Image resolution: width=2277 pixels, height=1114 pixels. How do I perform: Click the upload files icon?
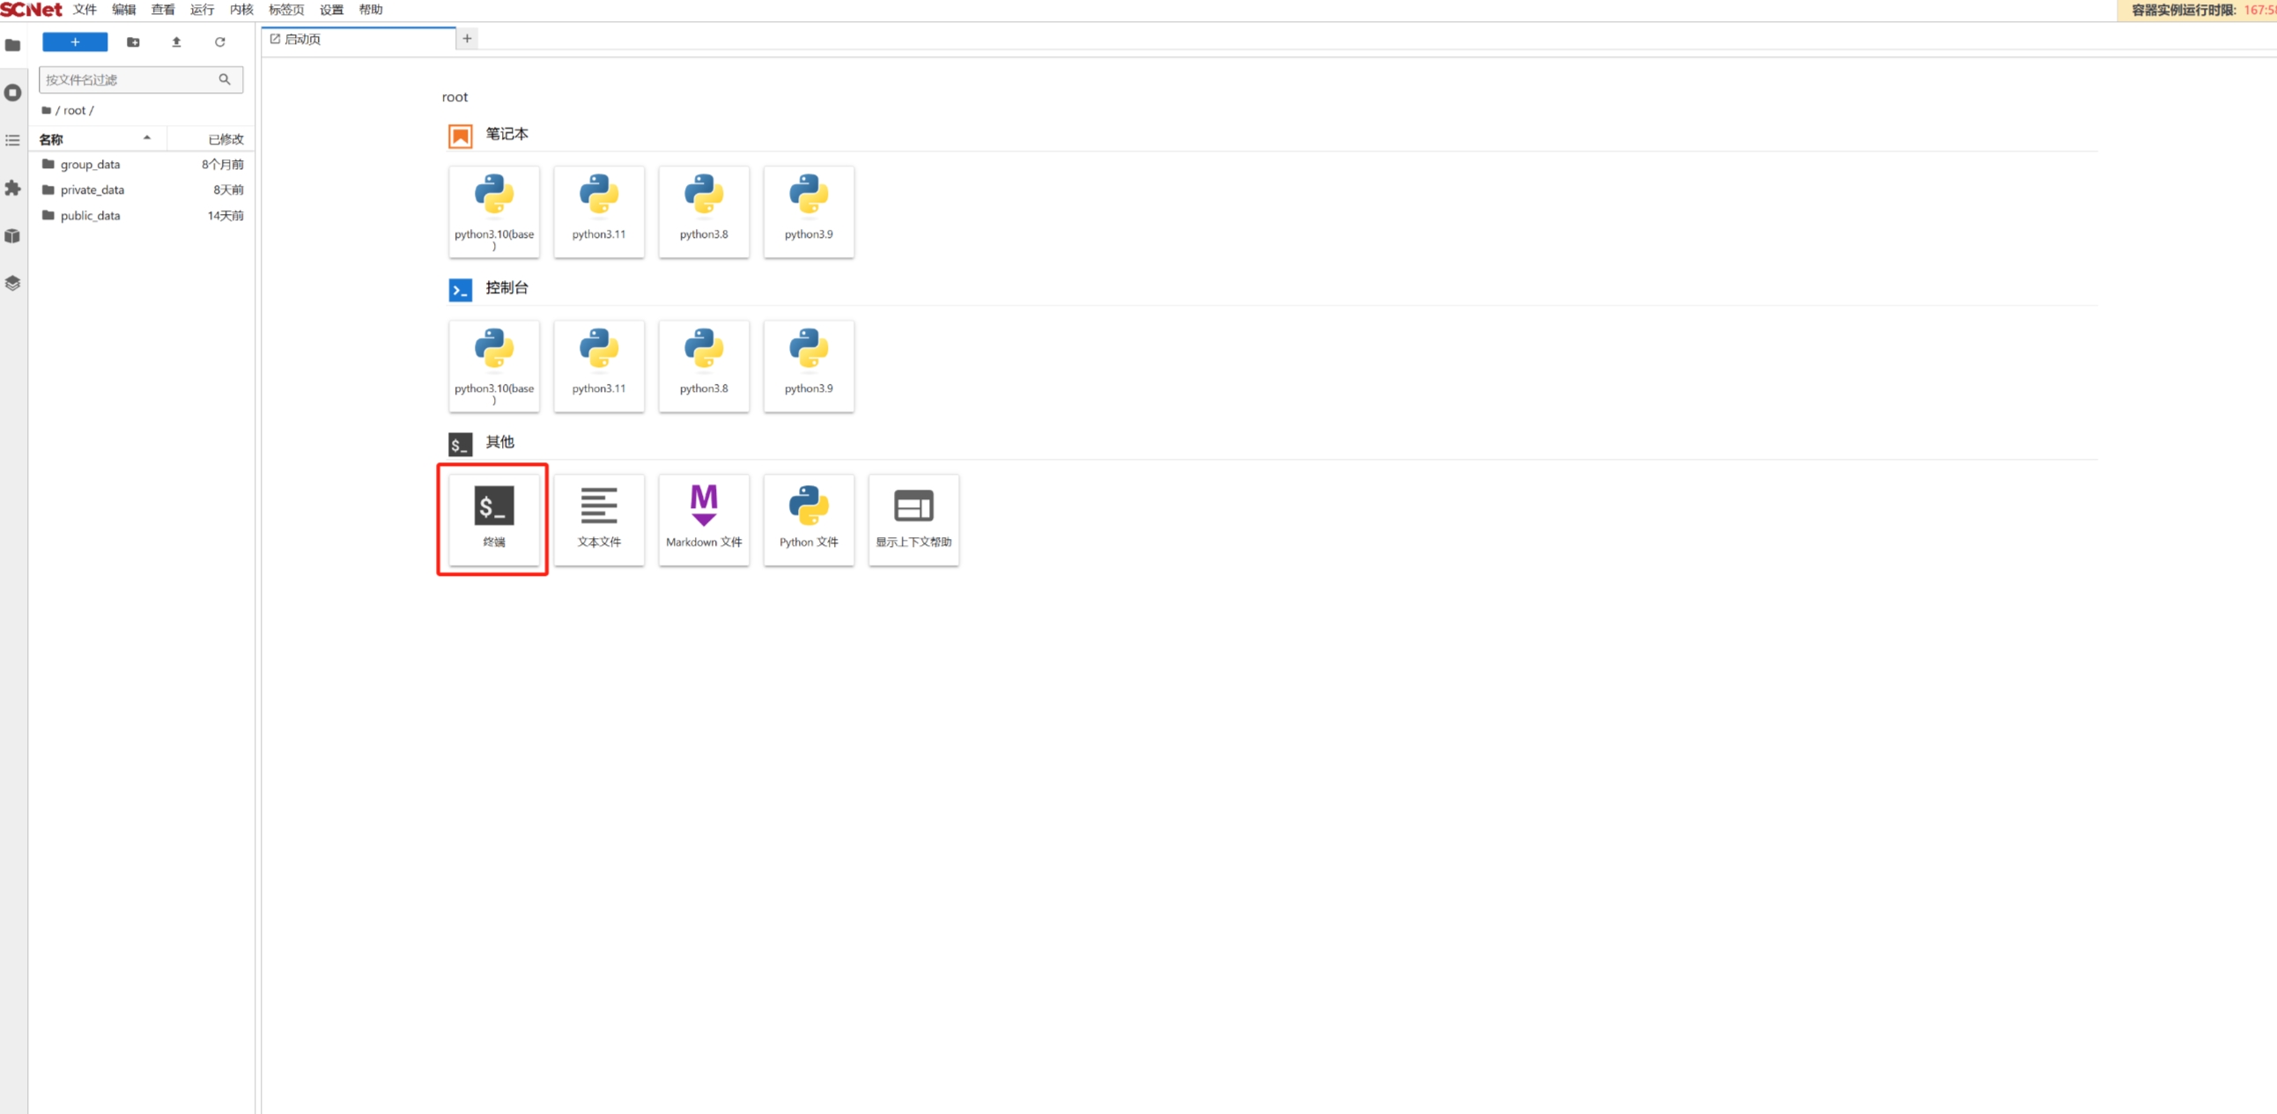176,41
